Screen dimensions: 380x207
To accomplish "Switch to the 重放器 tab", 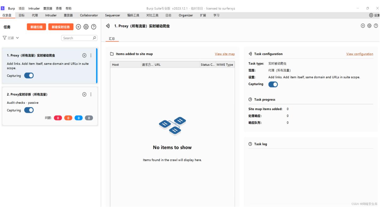I will 68,15.
